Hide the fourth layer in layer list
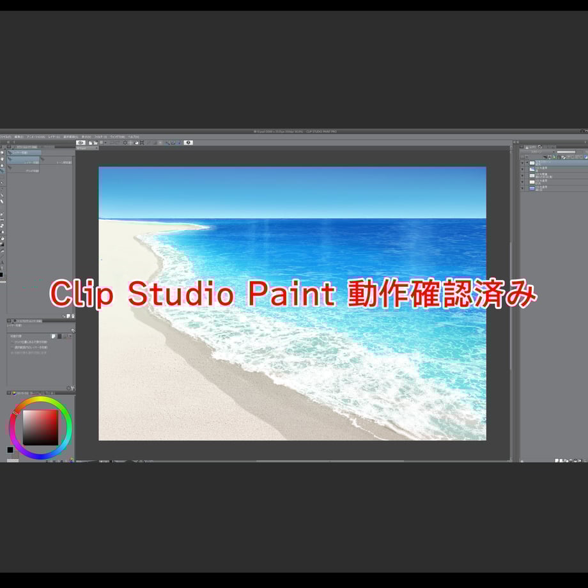The height and width of the screenshot is (588, 588). coord(522,182)
